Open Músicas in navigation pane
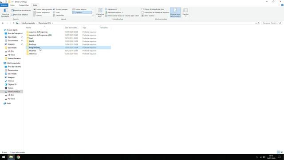 (x=11, y=81)
